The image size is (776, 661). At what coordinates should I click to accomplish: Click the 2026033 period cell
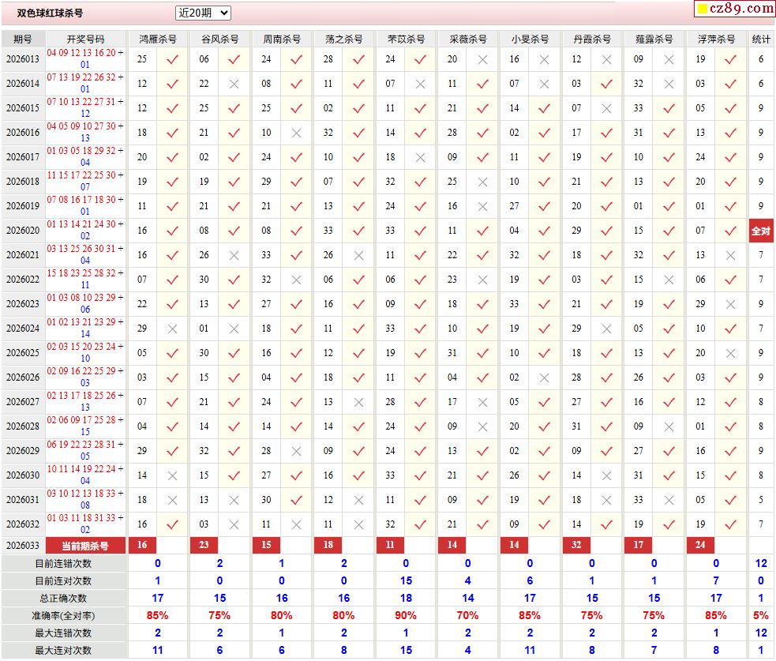22,546
